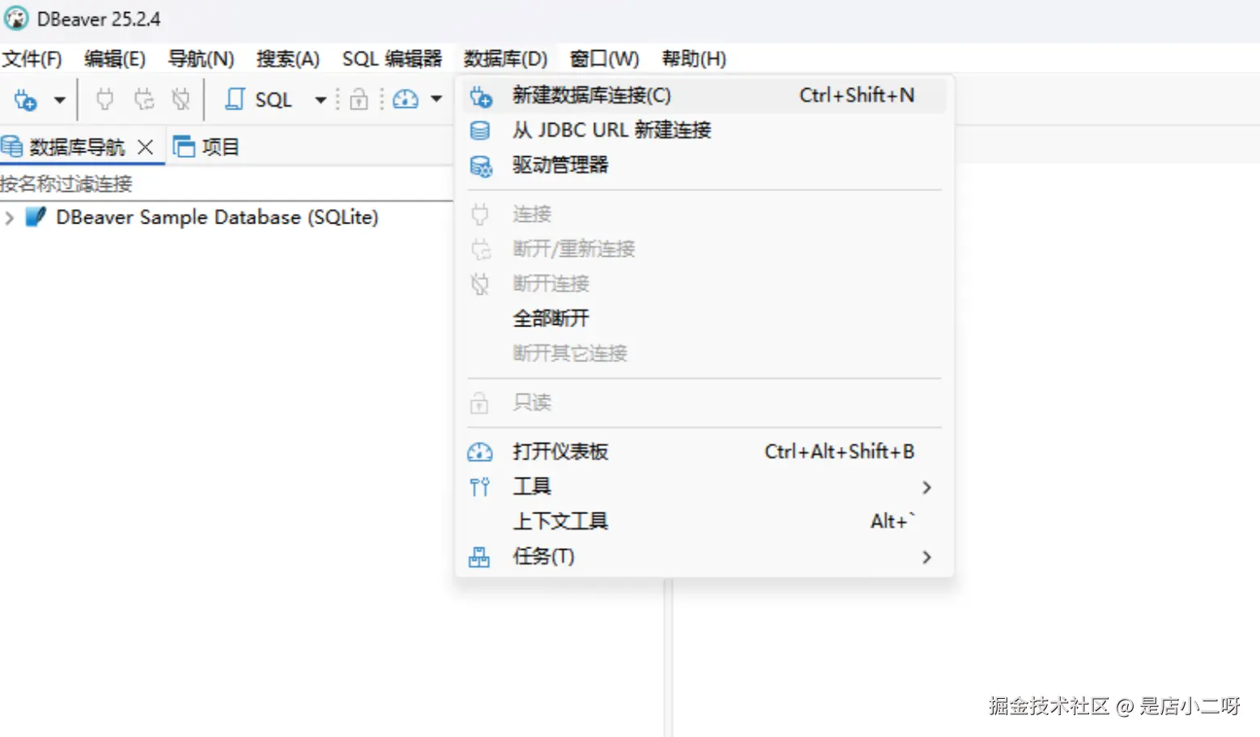Open the 导航(N) menu
Image resolution: width=1260 pixels, height=737 pixels.
(201, 59)
